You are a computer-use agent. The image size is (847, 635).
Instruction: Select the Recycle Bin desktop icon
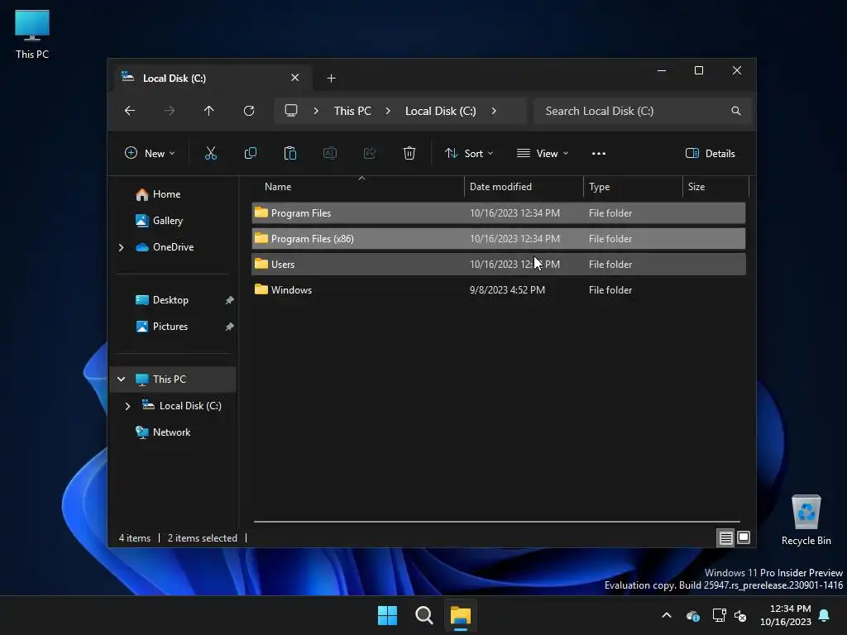806,520
